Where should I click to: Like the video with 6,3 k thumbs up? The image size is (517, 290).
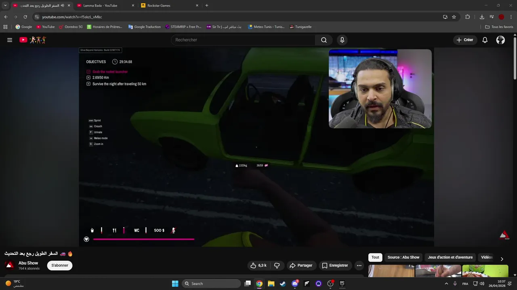point(258,265)
